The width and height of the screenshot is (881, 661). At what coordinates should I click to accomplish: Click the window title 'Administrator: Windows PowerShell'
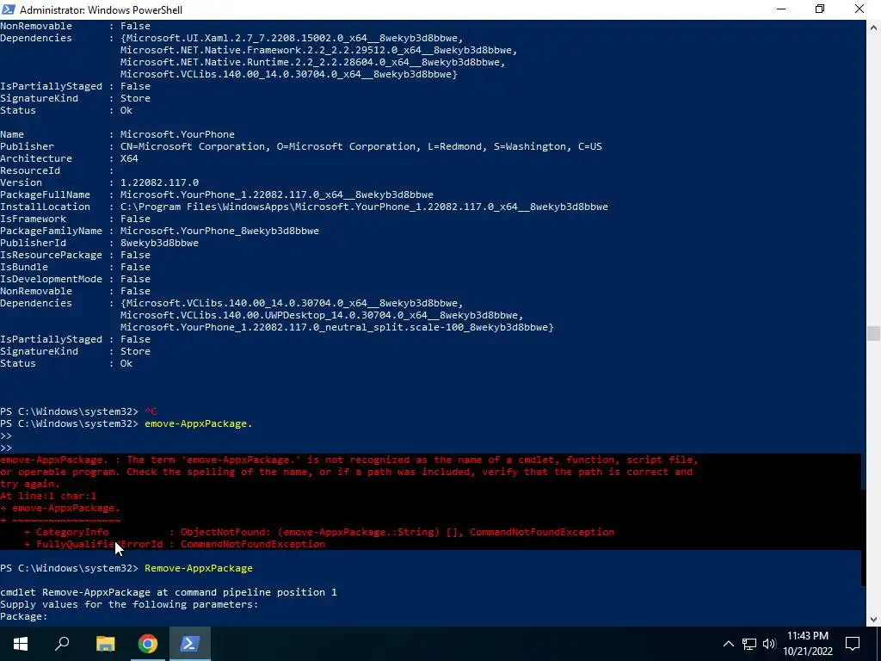[x=102, y=10]
